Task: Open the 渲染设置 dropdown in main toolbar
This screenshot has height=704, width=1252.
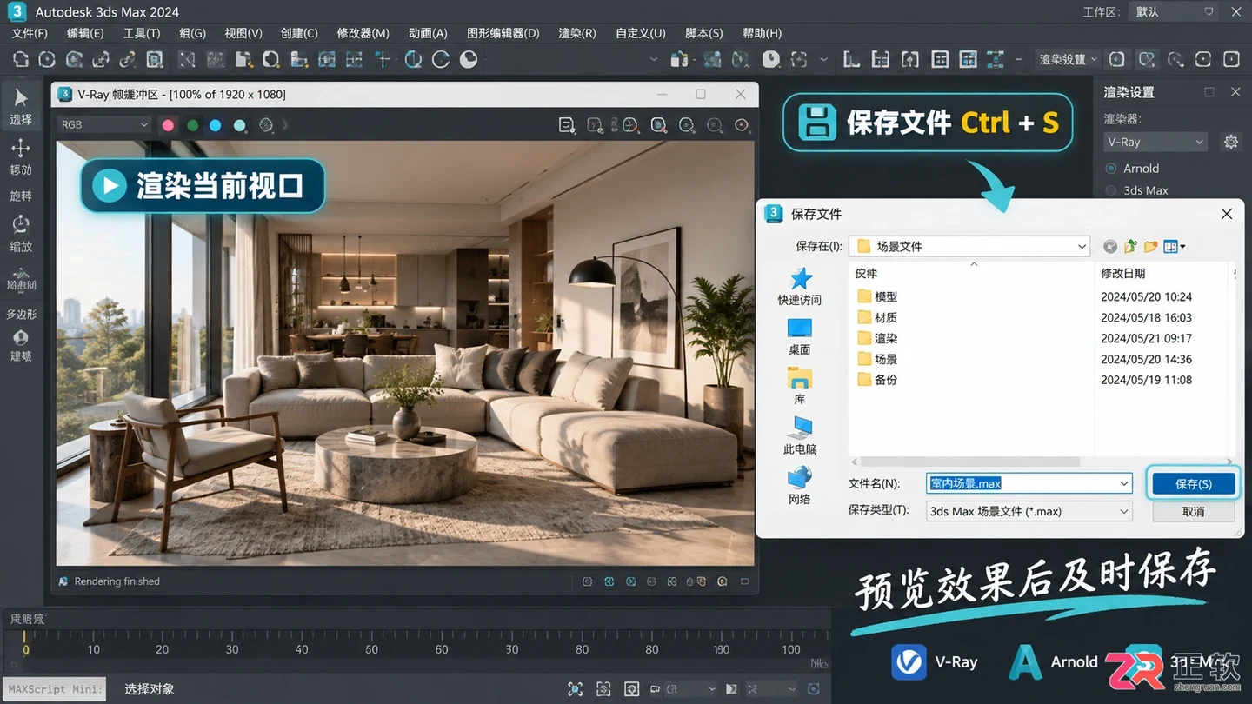Action: (x=1069, y=59)
